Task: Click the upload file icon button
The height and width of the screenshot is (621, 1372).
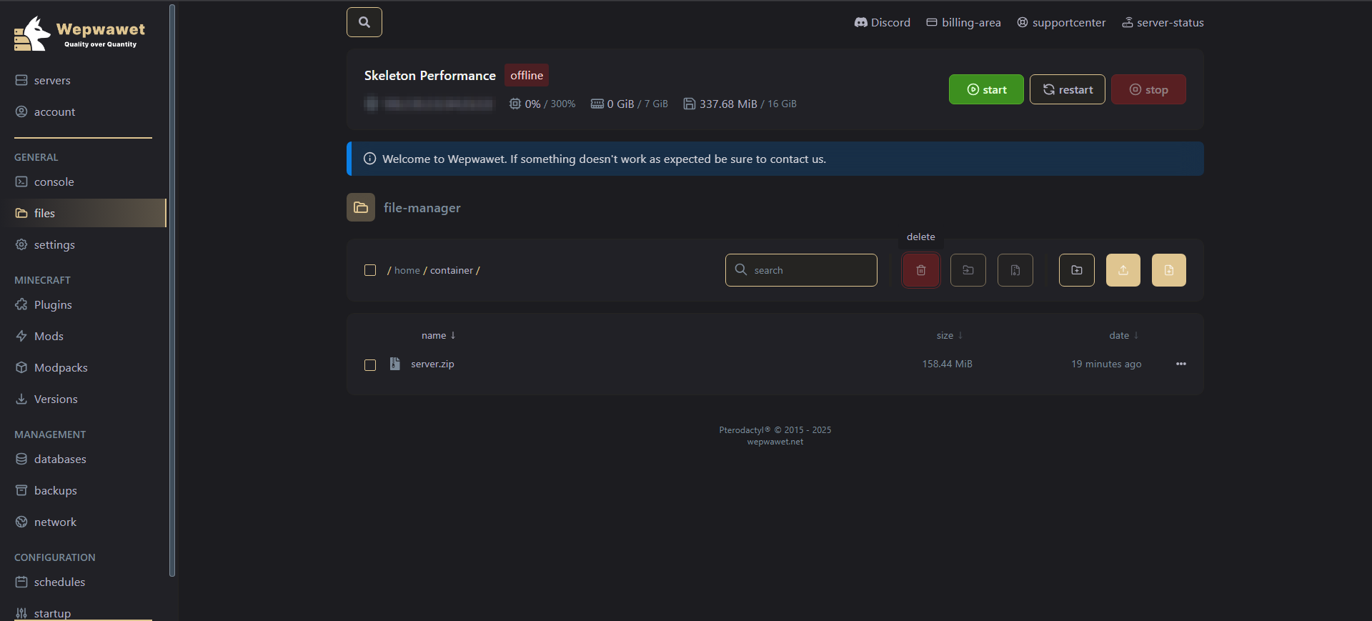Action: (x=1123, y=270)
